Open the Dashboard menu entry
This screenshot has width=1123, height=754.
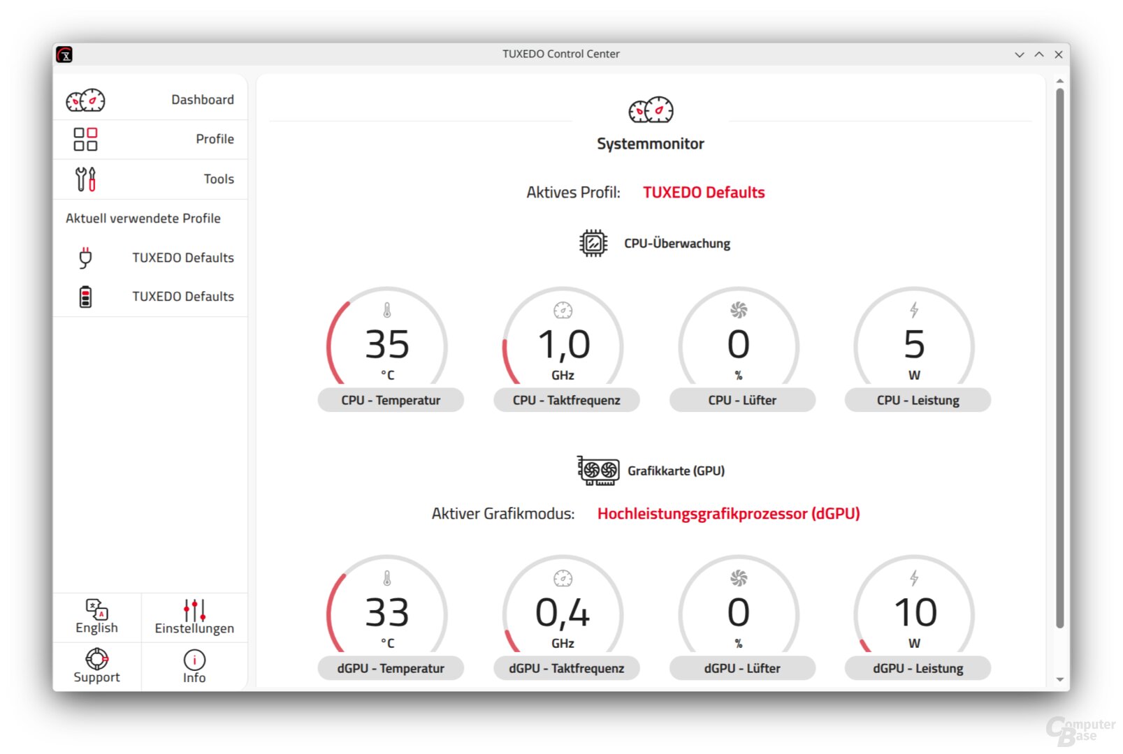click(150, 100)
